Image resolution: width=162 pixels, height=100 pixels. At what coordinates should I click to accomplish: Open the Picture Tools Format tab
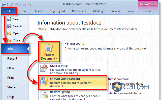(148, 11)
